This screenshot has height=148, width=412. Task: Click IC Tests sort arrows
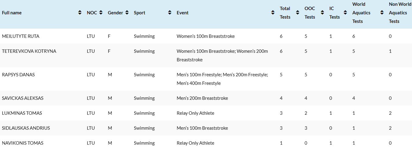click(345, 13)
